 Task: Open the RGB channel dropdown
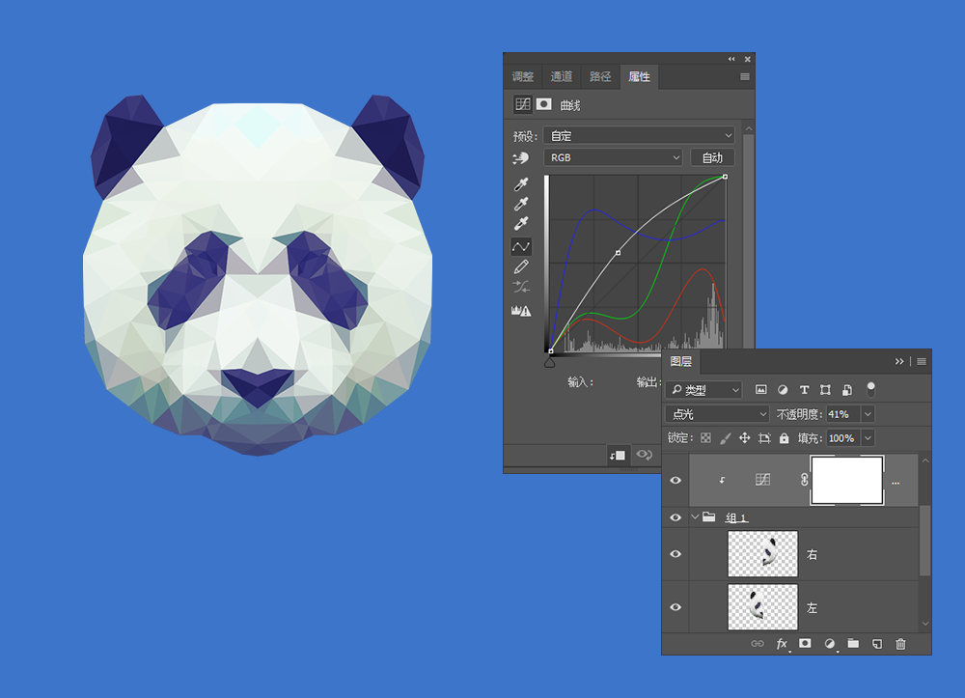point(614,157)
